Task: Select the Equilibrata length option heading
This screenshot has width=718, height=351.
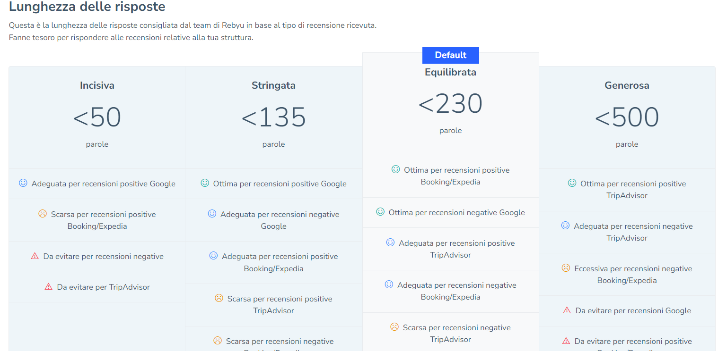Action: click(450, 72)
